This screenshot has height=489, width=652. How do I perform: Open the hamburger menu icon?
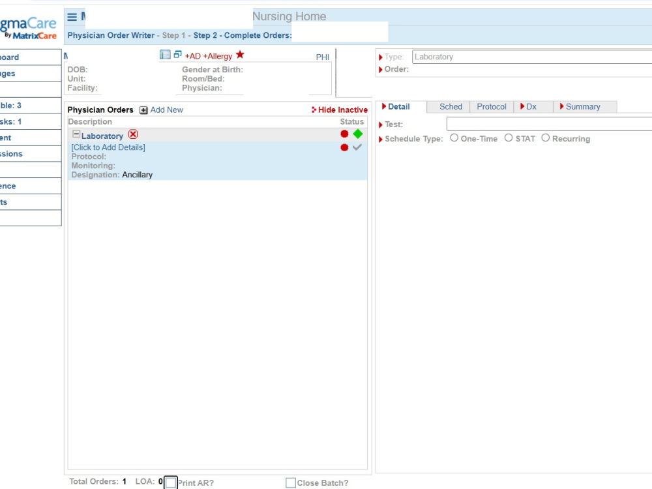(72, 17)
